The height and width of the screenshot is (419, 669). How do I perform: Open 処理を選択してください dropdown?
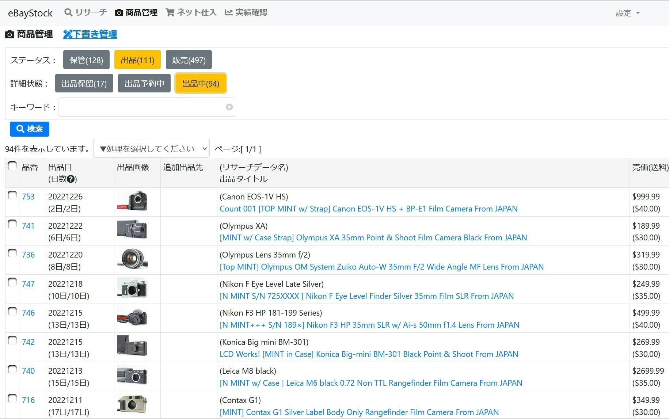(x=151, y=149)
